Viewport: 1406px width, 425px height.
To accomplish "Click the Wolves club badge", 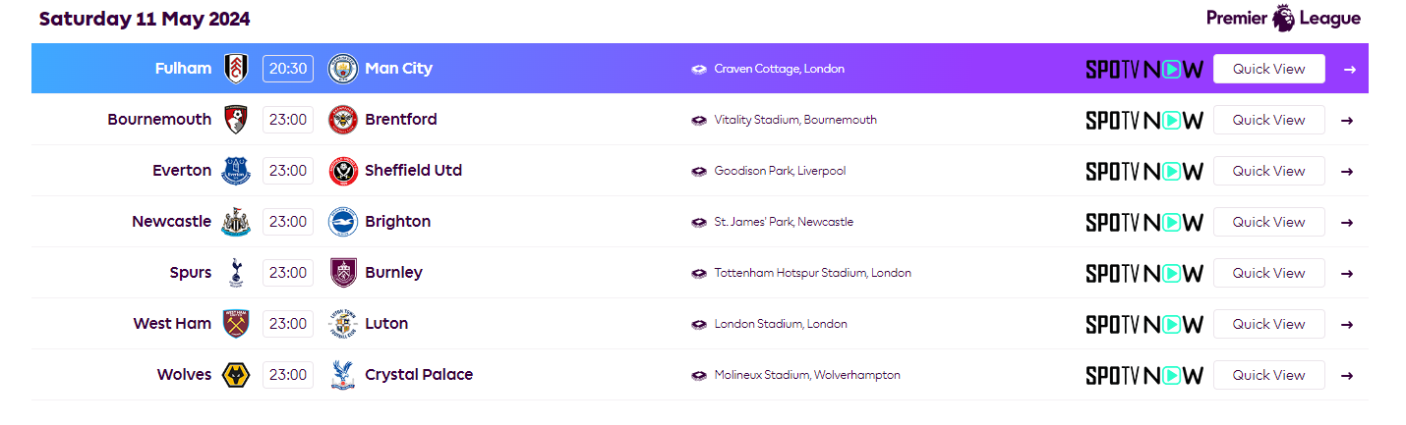I will [x=236, y=375].
